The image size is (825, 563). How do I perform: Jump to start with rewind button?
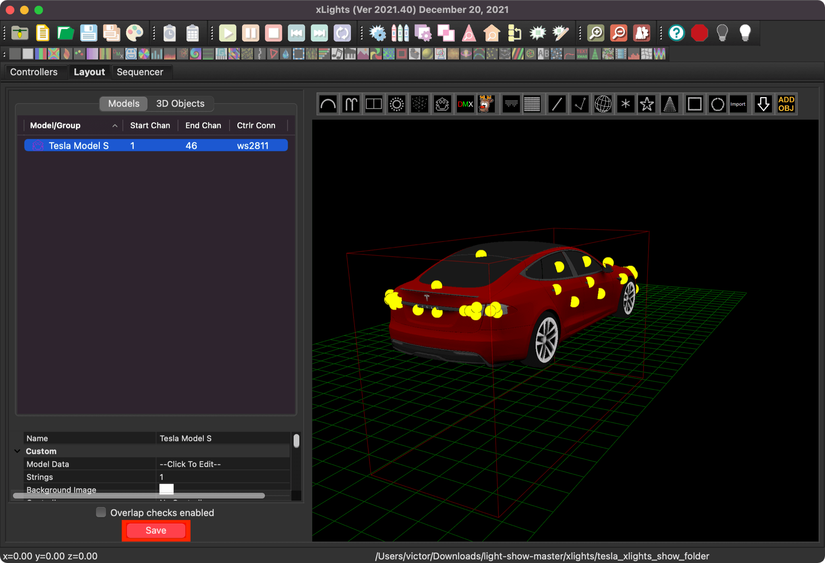click(x=296, y=33)
